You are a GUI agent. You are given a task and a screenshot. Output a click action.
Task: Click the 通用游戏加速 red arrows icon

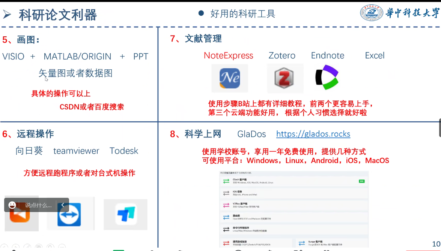226,243
